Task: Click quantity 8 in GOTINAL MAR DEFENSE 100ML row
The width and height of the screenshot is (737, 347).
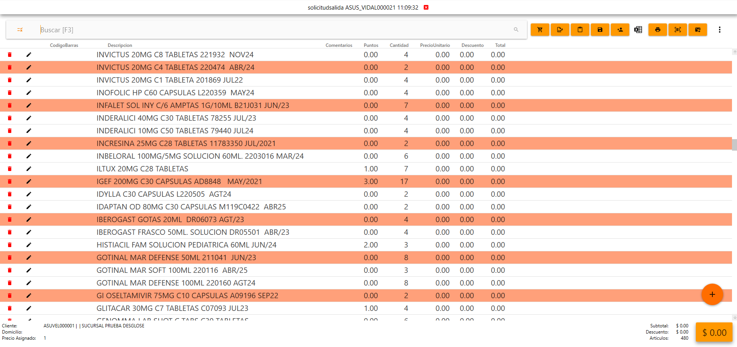Action: [x=406, y=283]
